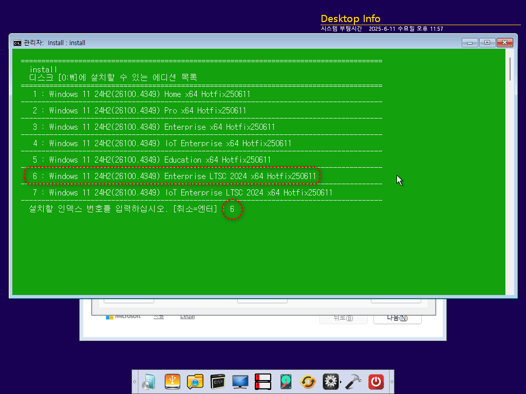526x394 pixels.
Task: Click line 7 IoT Enterprise LTSC 2024
Action: click(x=182, y=193)
